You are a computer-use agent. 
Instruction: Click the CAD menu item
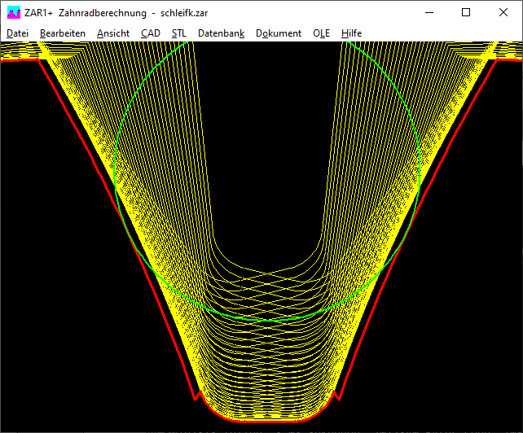coord(151,33)
